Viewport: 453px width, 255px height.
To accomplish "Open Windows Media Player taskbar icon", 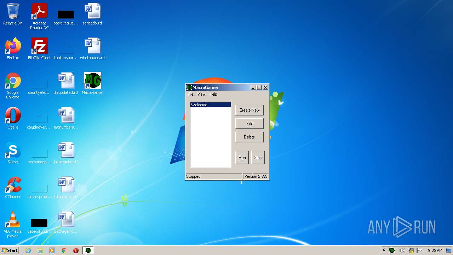I will click(52, 250).
